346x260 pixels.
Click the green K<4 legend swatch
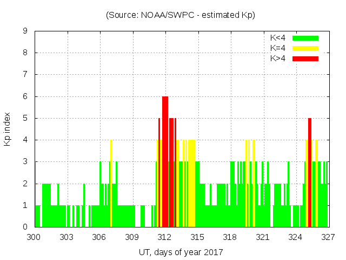pos(305,38)
